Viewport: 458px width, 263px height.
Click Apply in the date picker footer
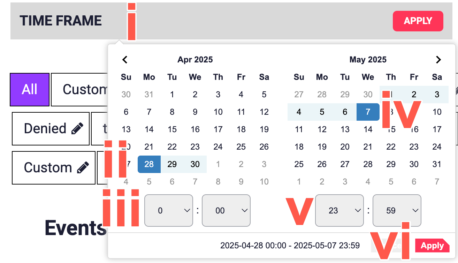pyautogui.click(x=432, y=246)
